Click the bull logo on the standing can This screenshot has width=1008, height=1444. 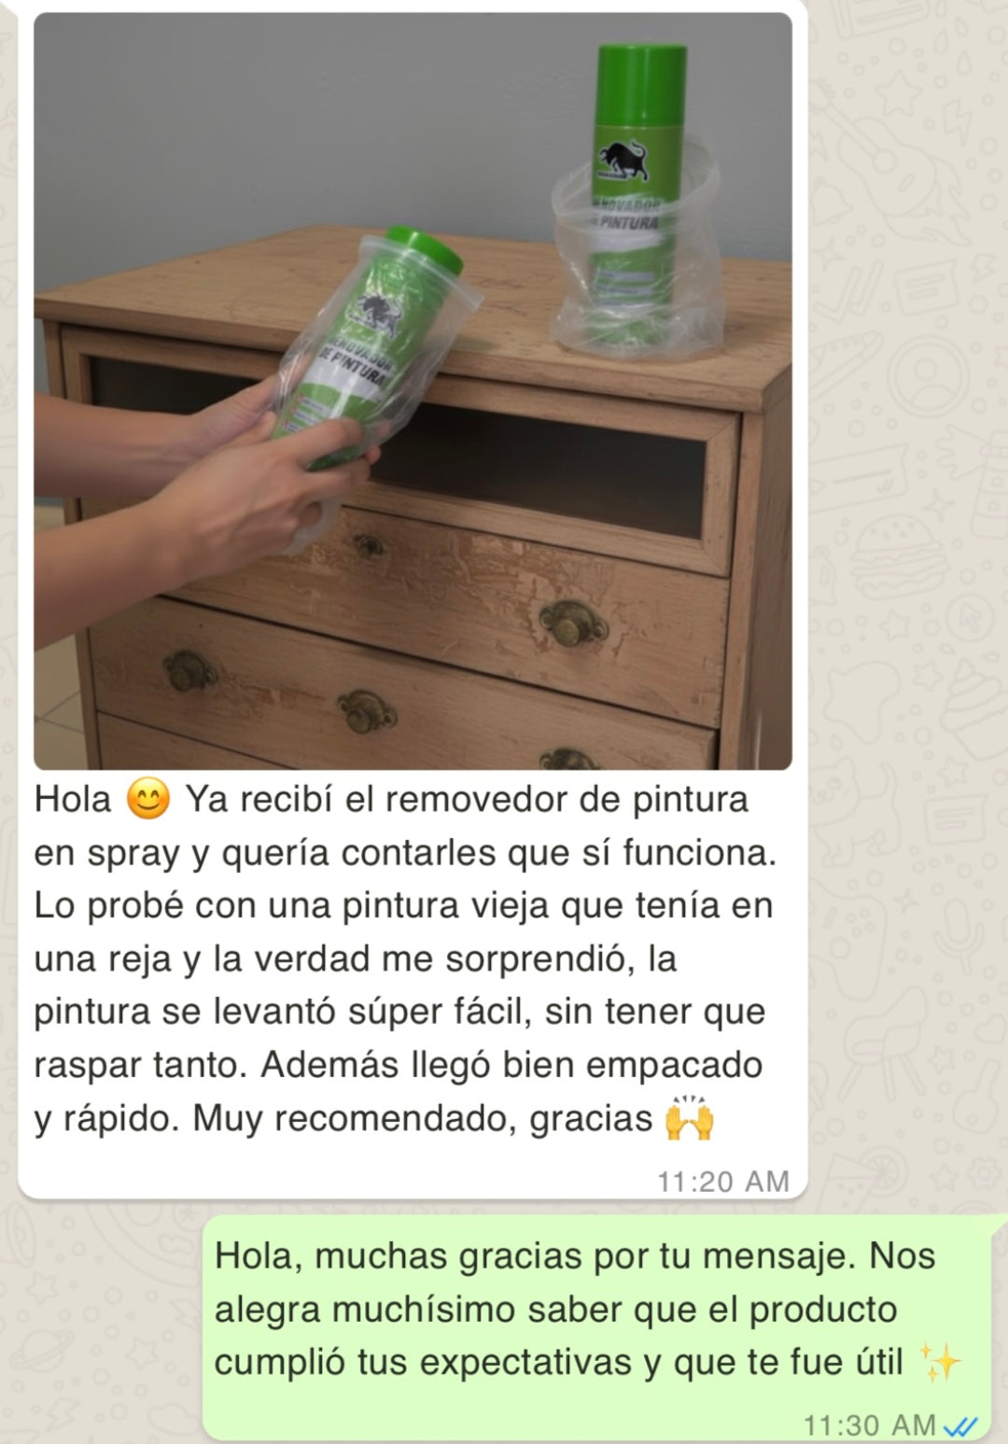[x=623, y=161]
